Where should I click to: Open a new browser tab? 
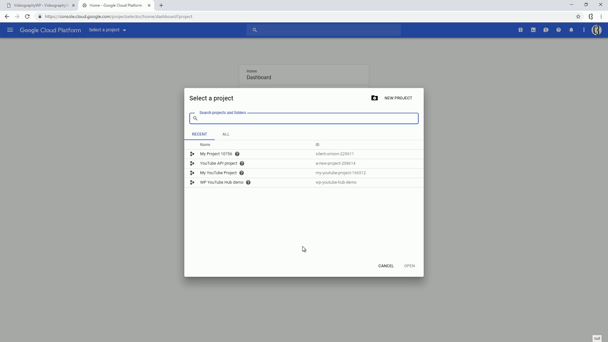[x=161, y=5]
